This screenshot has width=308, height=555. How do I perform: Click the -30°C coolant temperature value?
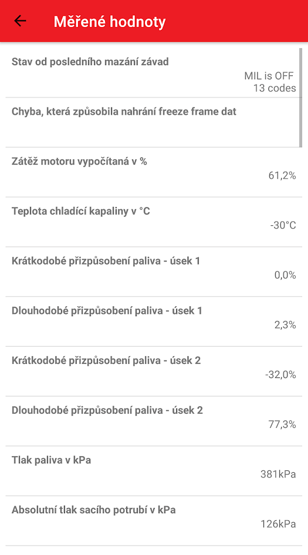pos(283,226)
